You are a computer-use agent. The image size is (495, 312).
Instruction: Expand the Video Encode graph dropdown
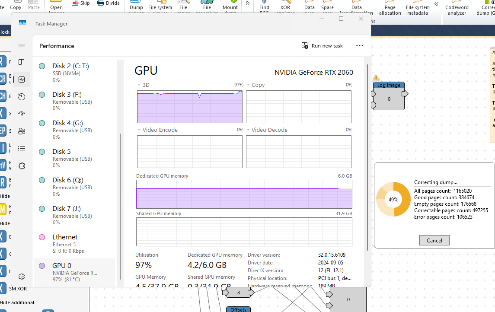click(x=157, y=130)
